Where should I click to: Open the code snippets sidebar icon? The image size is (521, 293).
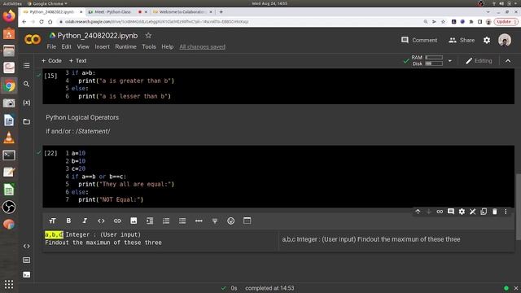(x=27, y=246)
